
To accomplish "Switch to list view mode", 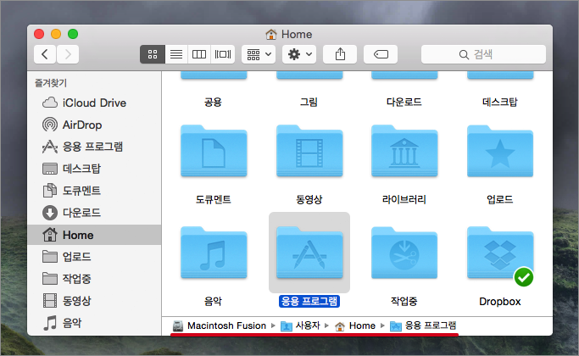I will [x=176, y=54].
